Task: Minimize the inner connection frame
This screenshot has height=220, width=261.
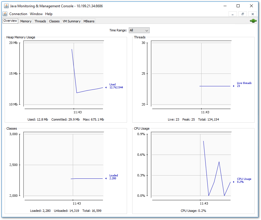Action: point(233,14)
